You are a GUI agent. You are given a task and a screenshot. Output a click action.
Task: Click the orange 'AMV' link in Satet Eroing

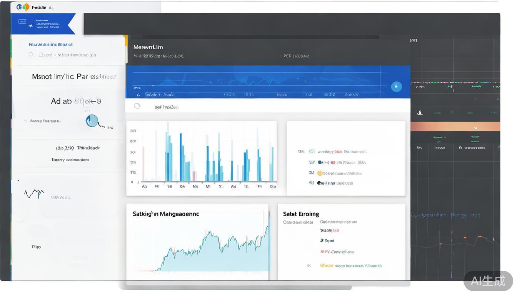337,252
